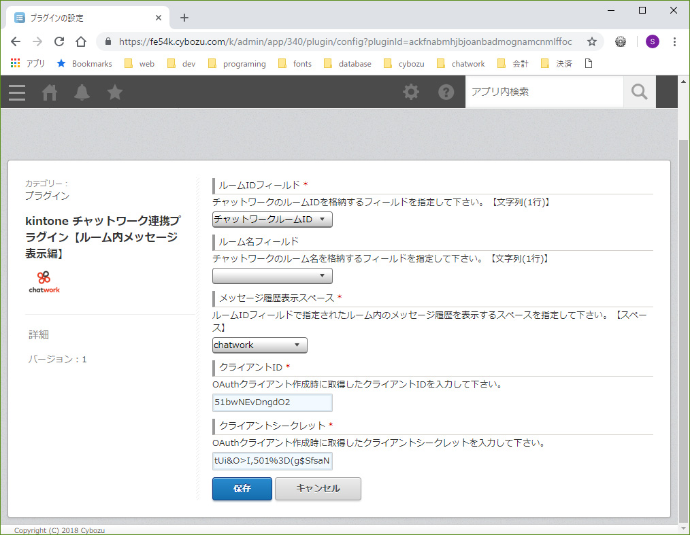
Task: Open the notifications bell icon
Action: (82, 92)
